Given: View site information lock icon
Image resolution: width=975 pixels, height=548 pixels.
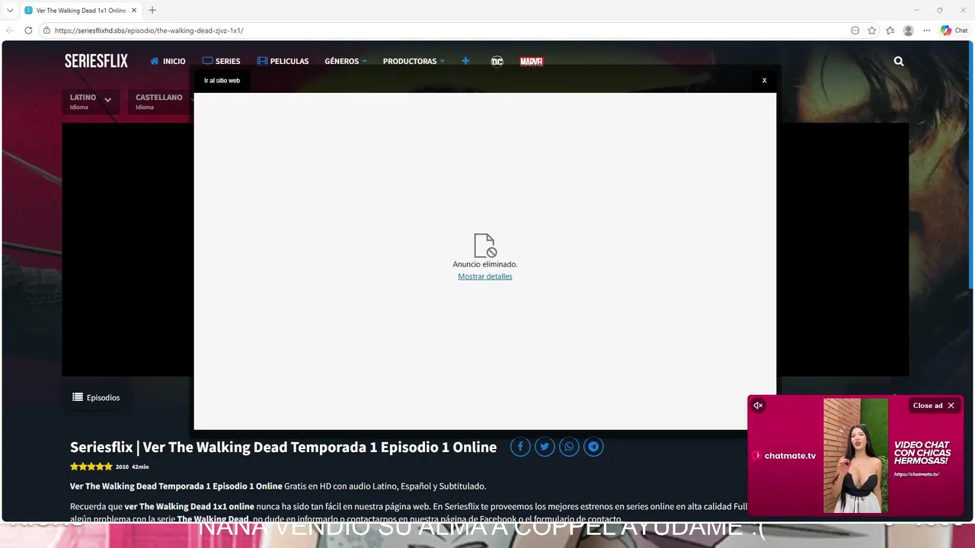Looking at the screenshot, I should (46, 30).
